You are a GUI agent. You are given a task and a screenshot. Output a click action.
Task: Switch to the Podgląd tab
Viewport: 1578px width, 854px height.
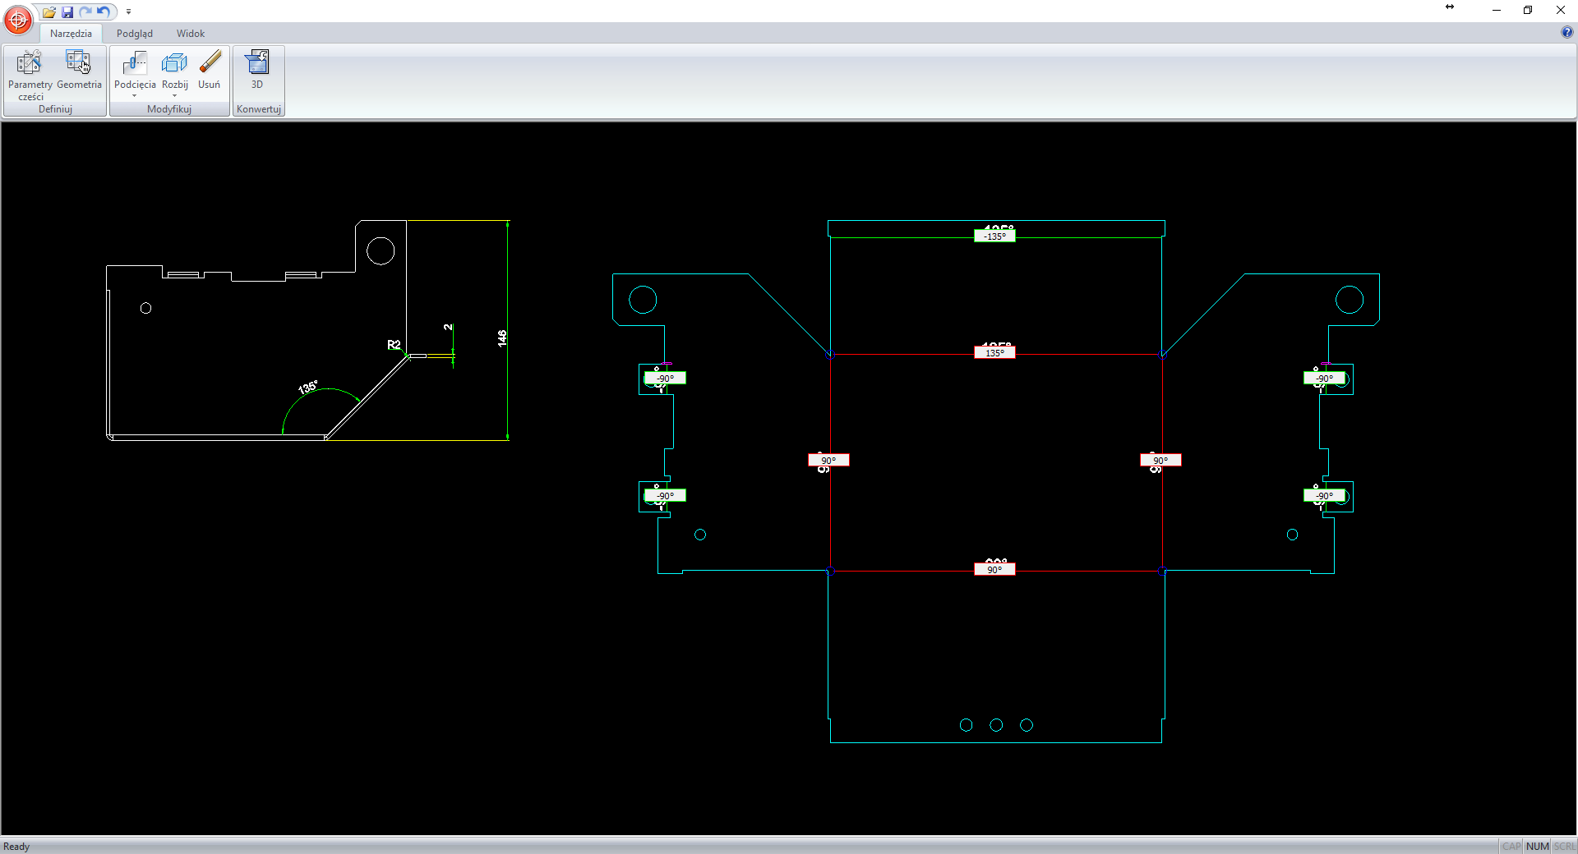[x=135, y=34]
